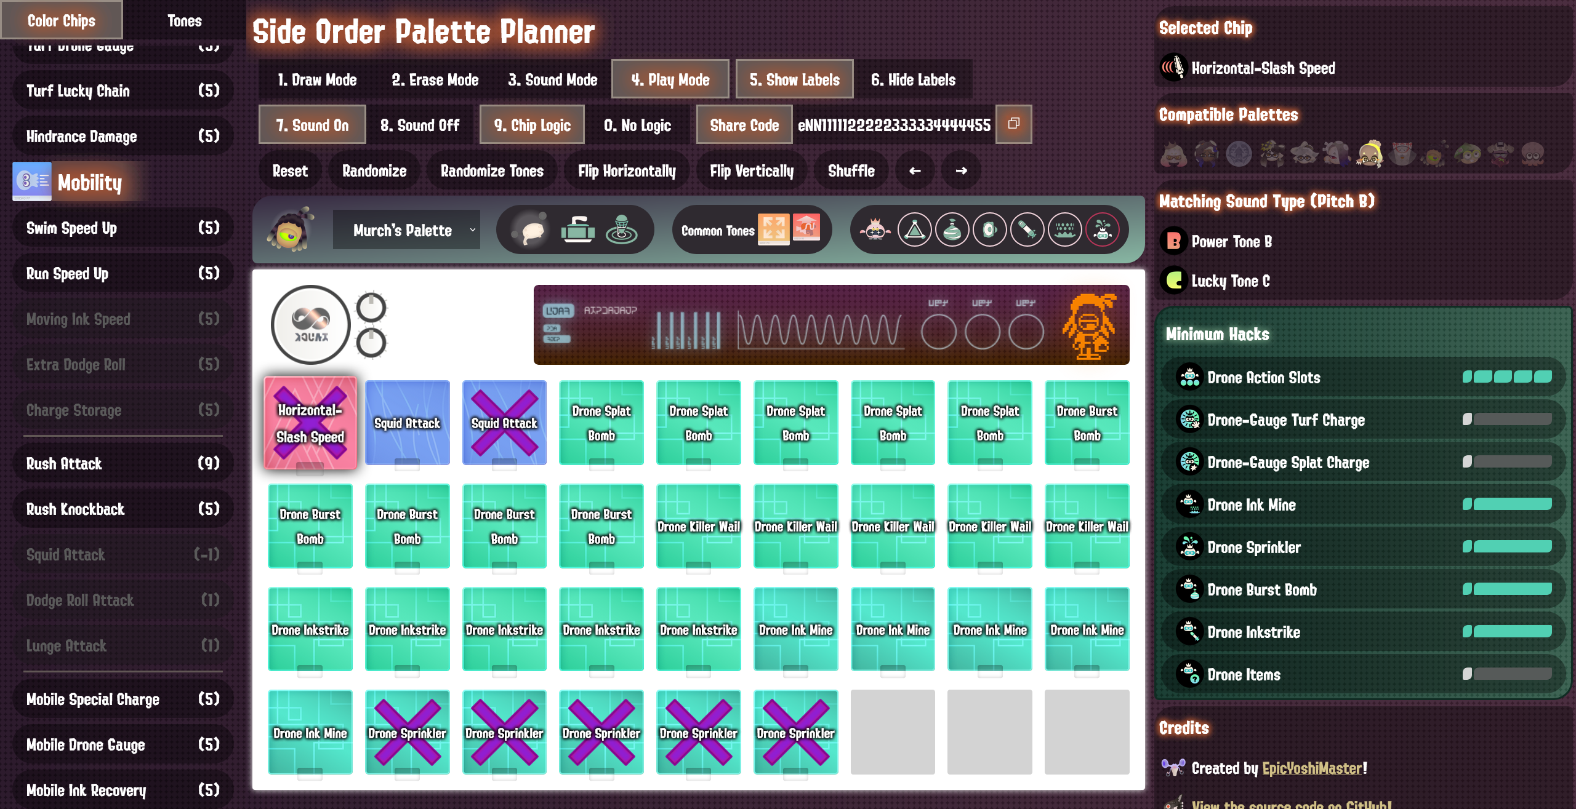This screenshot has height=809, width=1576.
Task: Open the EpicYoshiMaster credits link
Action: (1312, 768)
